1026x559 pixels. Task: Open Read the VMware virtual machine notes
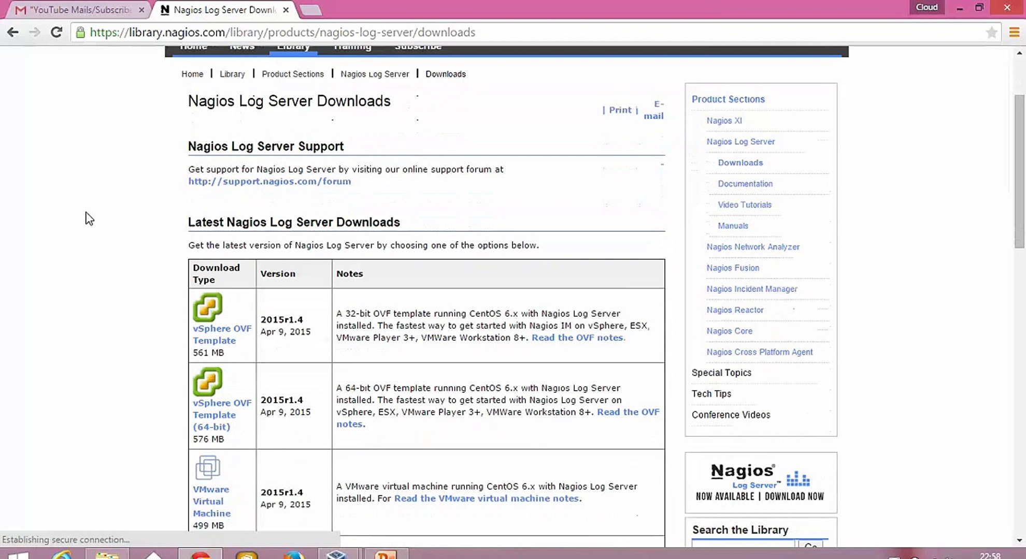(x=487, y=498)
